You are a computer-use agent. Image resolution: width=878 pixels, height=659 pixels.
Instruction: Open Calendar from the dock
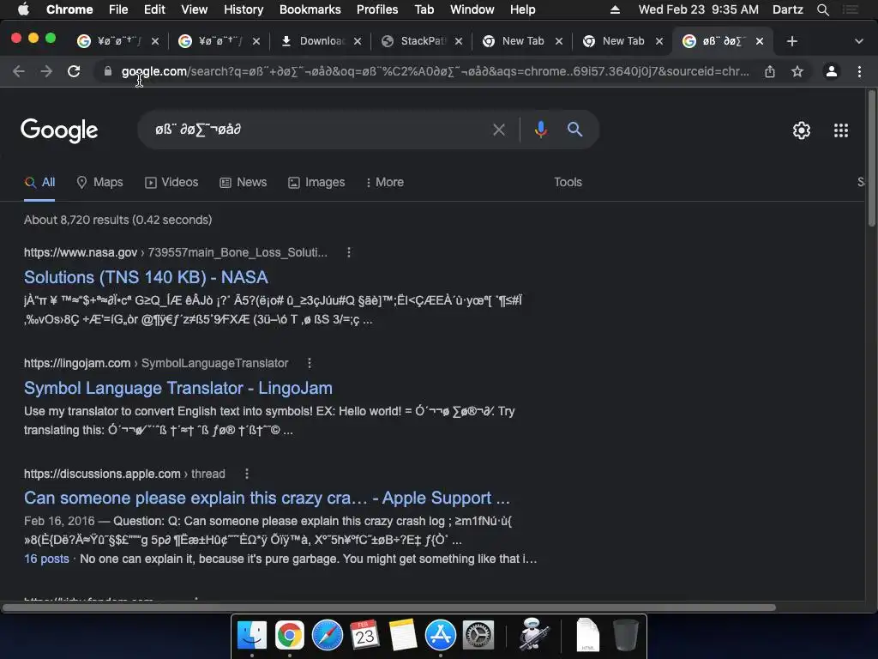tap(364, 635)
